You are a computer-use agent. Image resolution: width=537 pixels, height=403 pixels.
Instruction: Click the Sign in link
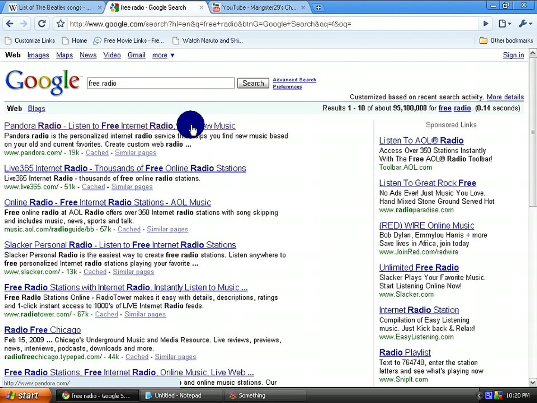[514, 55]
